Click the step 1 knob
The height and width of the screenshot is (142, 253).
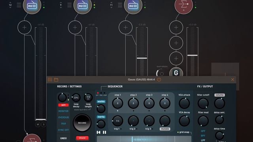click(117, 103)
